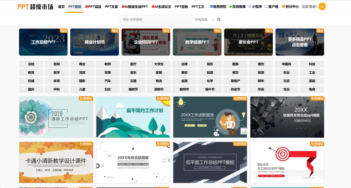The height and width of the screenshot is (188, 351).
Task: Select the 电商 category tag
Action: (x=312, y=89)
